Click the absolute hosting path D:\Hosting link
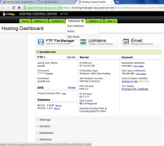Image resolution: width=164 pixels, height=146 pixels. point(93,111)
